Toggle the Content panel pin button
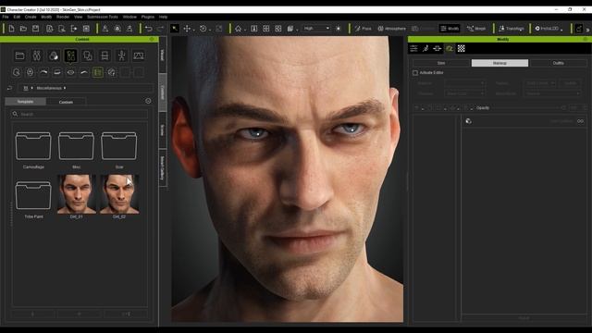Viewport: 592px width, 333px height. pyautogui.click(x=152, y=39)
